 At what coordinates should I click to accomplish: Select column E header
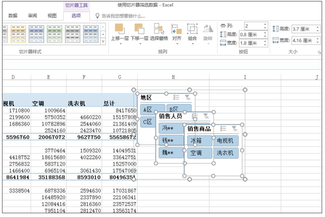click(x=49, y=77)
